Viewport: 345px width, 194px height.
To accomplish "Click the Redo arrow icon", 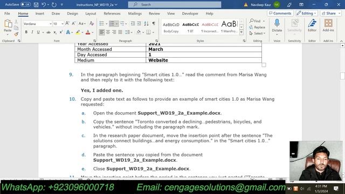I will coord(54,4).
